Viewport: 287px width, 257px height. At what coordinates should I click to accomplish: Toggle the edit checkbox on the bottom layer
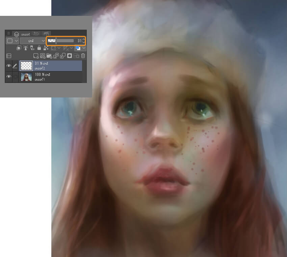point(15,77)
